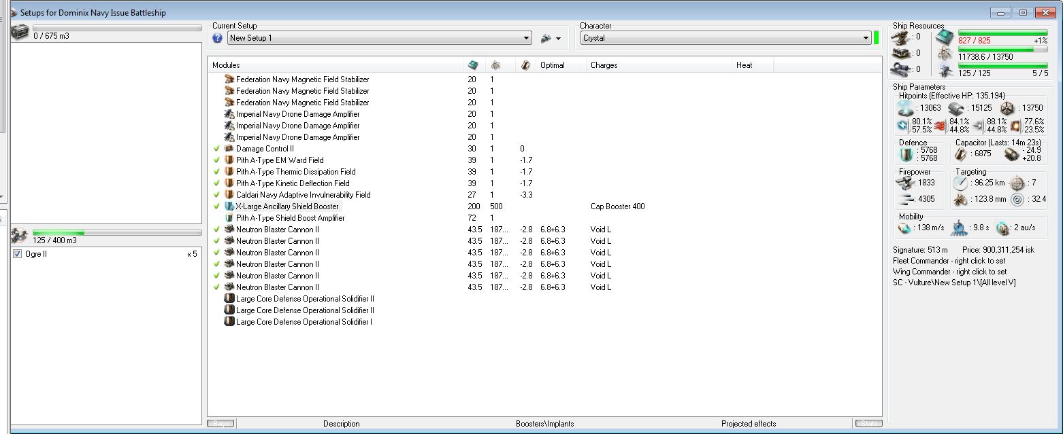Click the scan resolution icon beside 123.8 mm
This screenshot has height=434, width=1063.
click(961, 200)
